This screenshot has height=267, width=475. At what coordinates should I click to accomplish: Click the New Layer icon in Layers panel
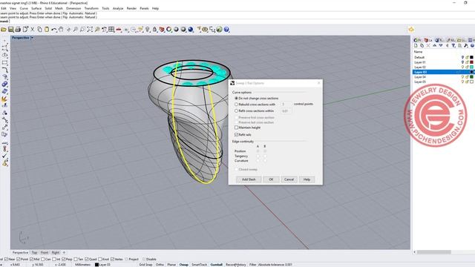click(x=416, y=45)
